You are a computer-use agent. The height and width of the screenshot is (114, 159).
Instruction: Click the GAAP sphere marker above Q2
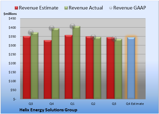click(93, 37)
